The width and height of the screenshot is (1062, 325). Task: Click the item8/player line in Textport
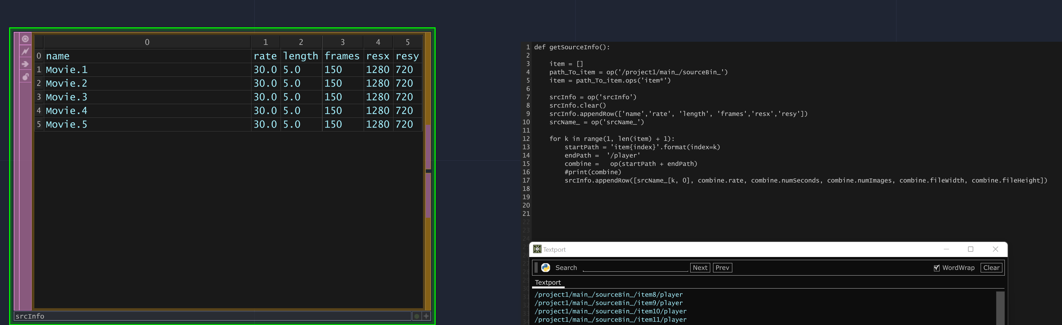609,294
